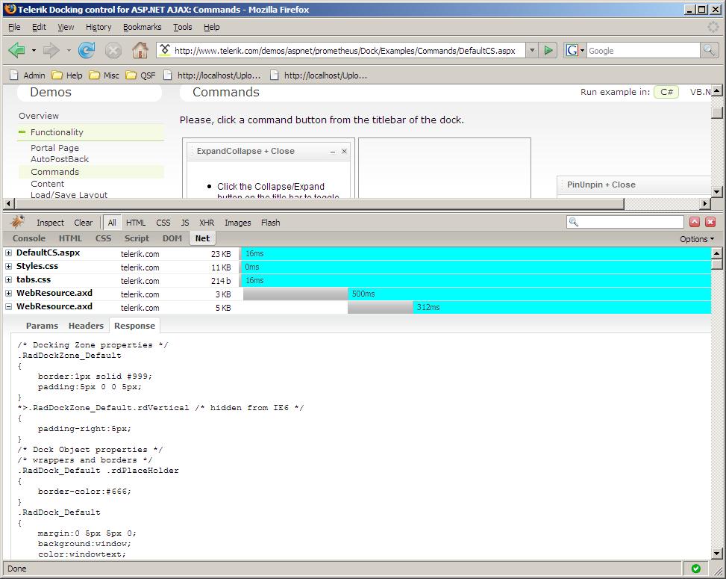Click the Firefox Back arrow button
Viewport: 726px width, 579px height.
point(16,49)
